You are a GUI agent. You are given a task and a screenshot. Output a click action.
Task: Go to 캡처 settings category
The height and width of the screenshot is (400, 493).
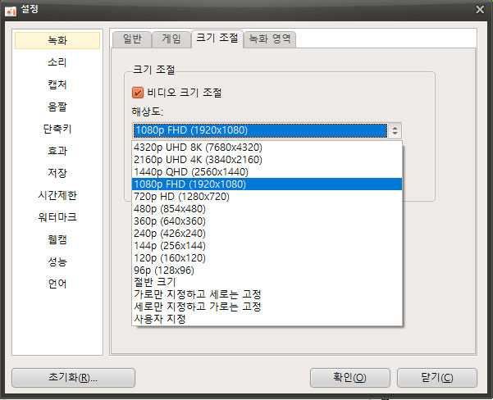(57, 84)
